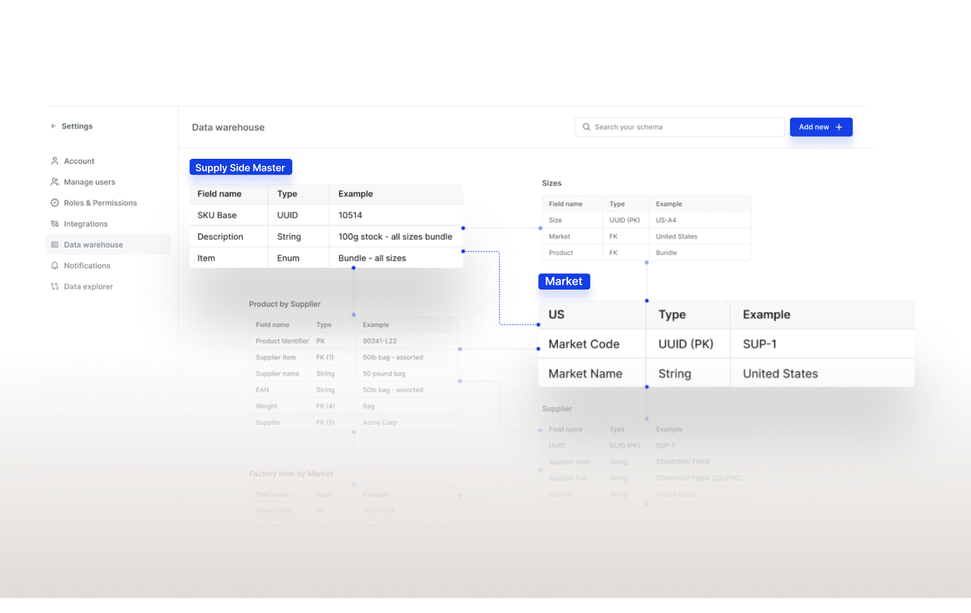
Task: Focus the Search your schema field
Action: pyautogui.click(x=679, y=127)
